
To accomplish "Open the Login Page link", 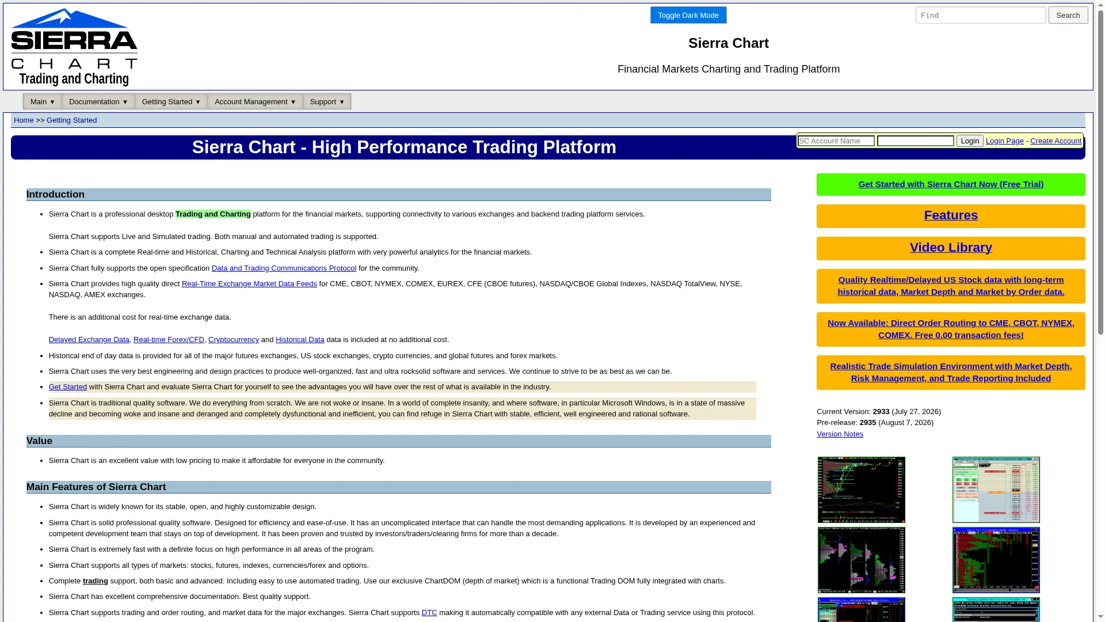I will (x=1005, y=141).
